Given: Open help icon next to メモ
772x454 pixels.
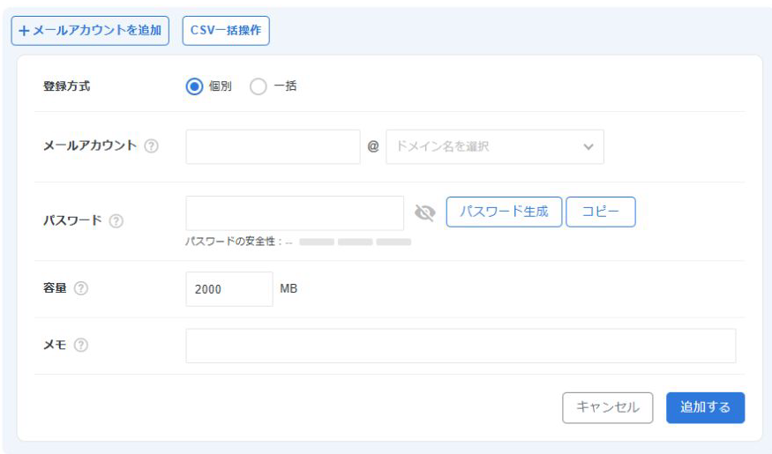Looking at the screenshot, I should 81,345.
